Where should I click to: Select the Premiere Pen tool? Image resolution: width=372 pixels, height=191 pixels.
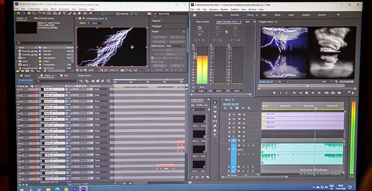click(x=215, y=126)
